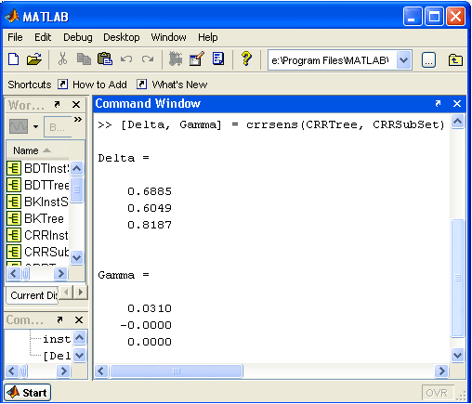Paste with the clipboard toolbar icon

[105, 59]
